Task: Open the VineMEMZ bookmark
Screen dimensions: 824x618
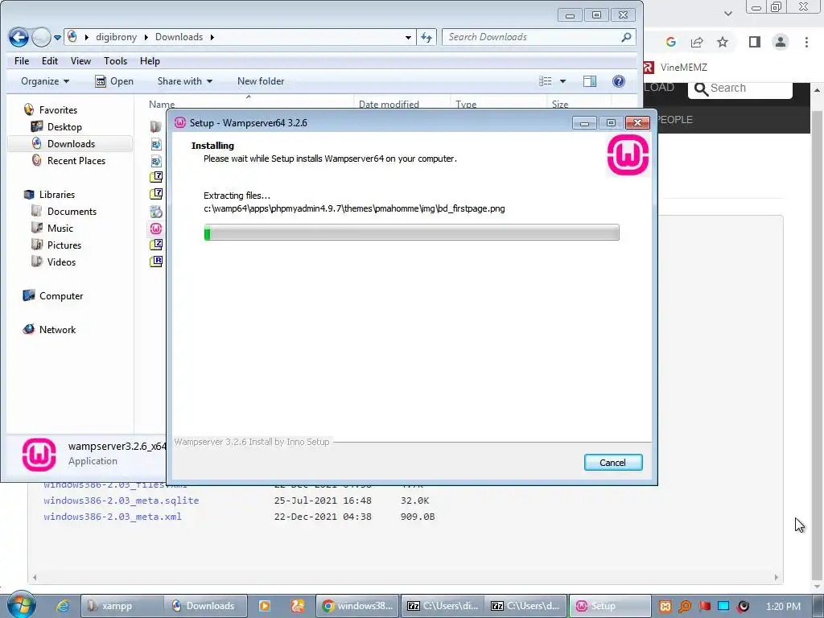Action: click(677, 68)
